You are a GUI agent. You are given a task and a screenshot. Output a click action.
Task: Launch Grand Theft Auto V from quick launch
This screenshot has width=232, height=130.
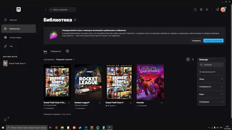click(x=14, y=64)
